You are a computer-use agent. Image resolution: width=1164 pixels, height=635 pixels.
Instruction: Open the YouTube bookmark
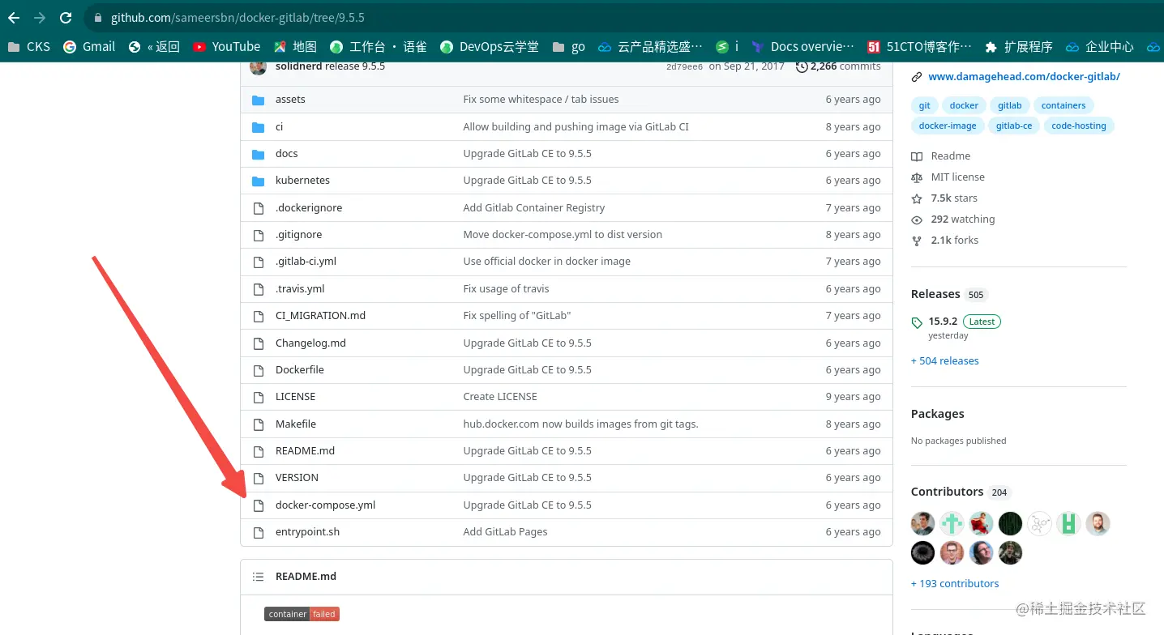[226, 47]
